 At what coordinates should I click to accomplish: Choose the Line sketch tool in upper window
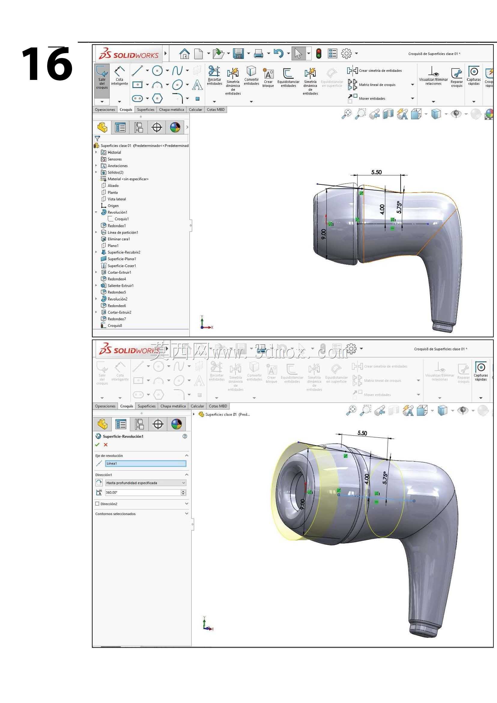pyautogui.click(x=137, y=71)
